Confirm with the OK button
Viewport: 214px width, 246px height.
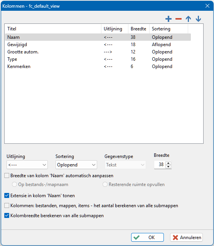[147, 238]
